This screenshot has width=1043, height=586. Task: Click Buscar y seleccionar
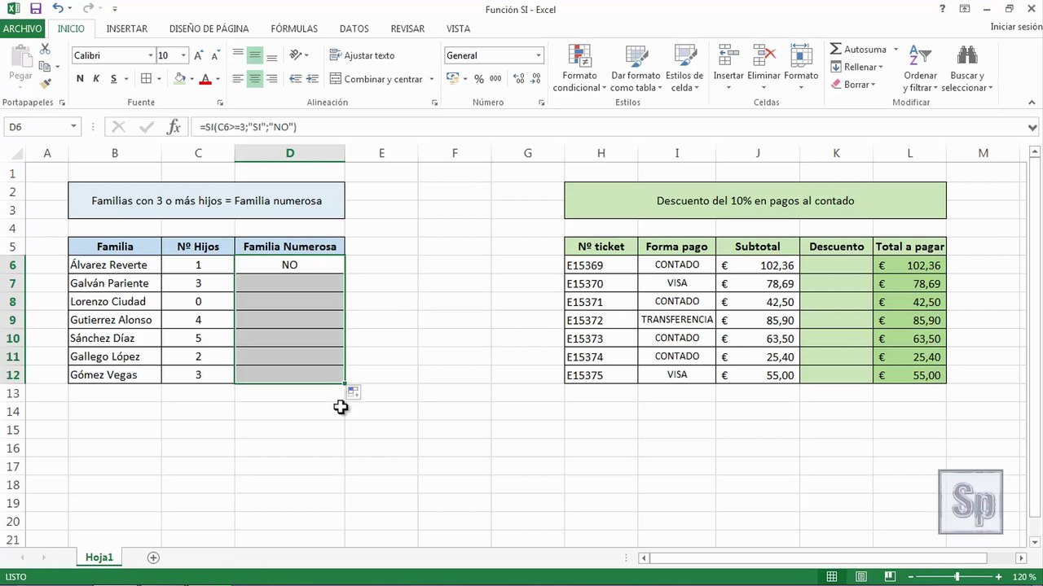(967, 68)
